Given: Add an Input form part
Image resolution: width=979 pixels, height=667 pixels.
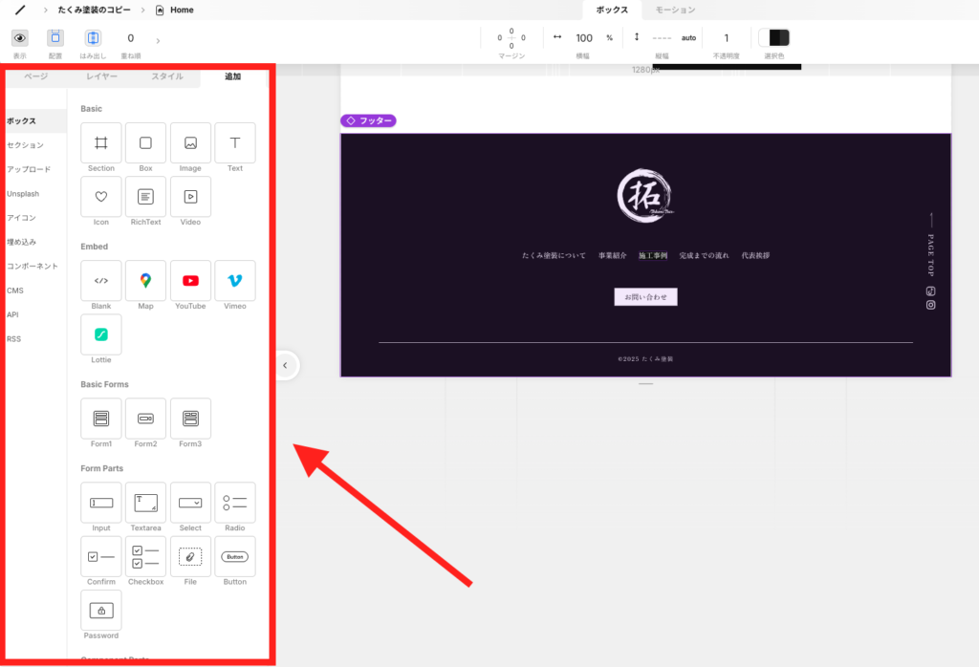Looking at the screenshot, I should [100, 503].
